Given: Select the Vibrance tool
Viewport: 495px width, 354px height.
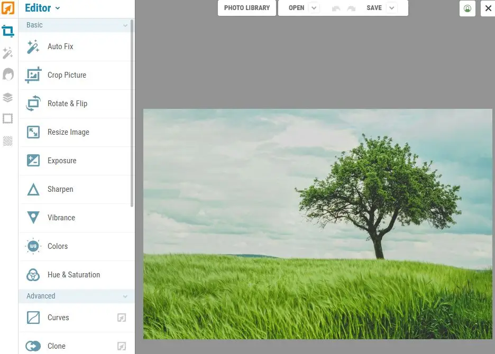Looking at the screenshot, I should coord(61,218).
